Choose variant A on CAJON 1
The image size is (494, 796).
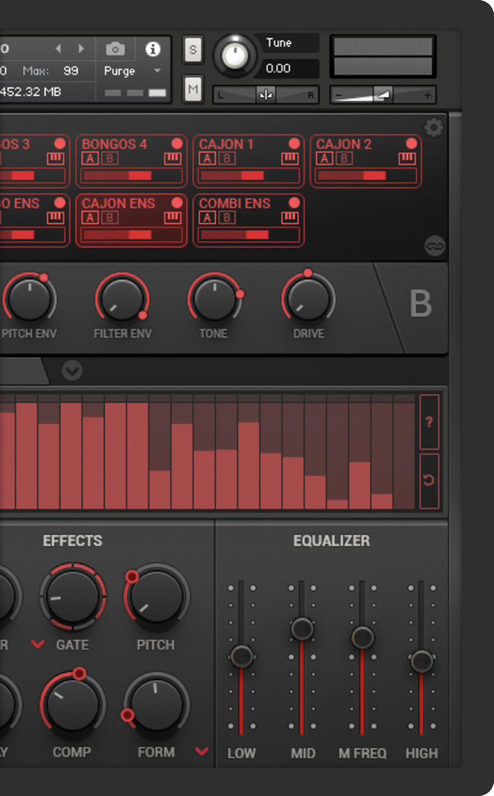(207, 159)
